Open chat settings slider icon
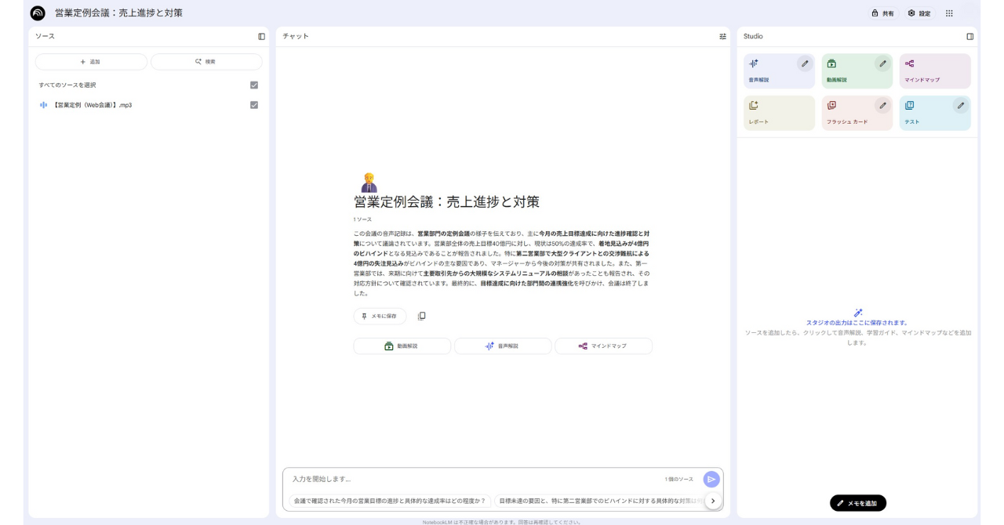This screenshot has height=525, width=1004. coord(722,37)
